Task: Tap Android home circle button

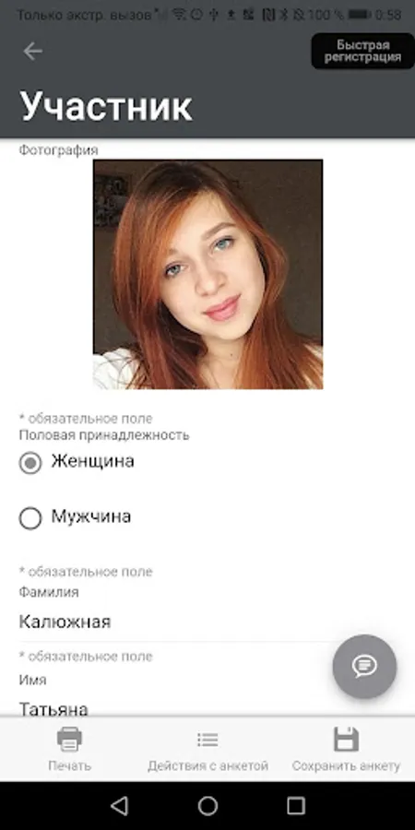Action: coord(207,806)
